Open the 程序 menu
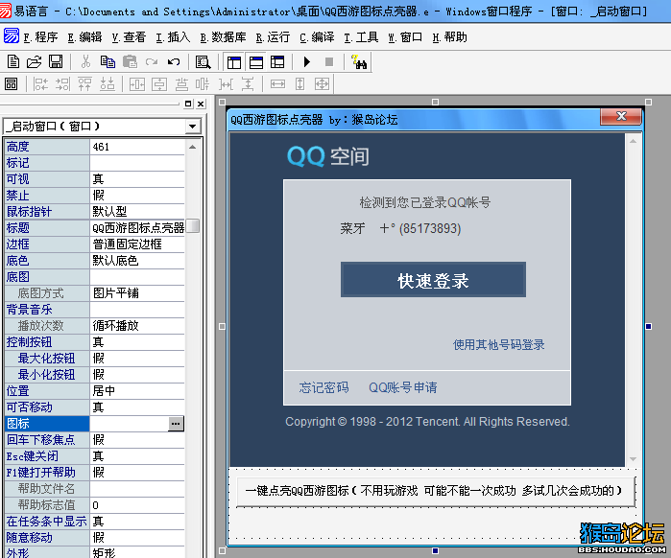Image resolution: width=671 pixels, height=558 pixels. tap(40, 37)
